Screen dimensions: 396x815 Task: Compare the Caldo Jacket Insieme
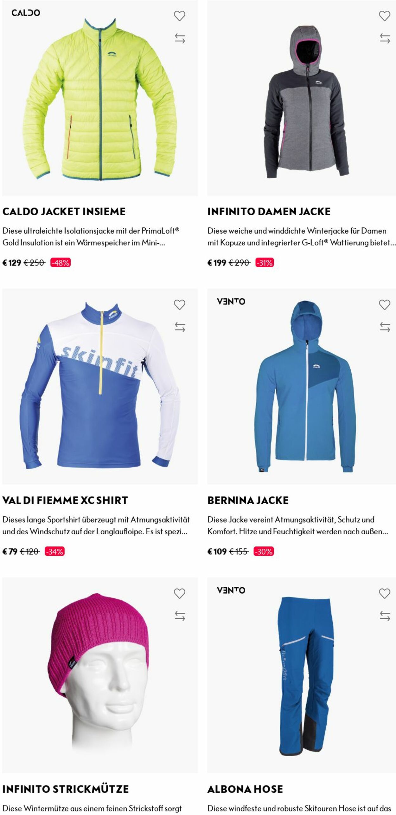click(180, 38)
